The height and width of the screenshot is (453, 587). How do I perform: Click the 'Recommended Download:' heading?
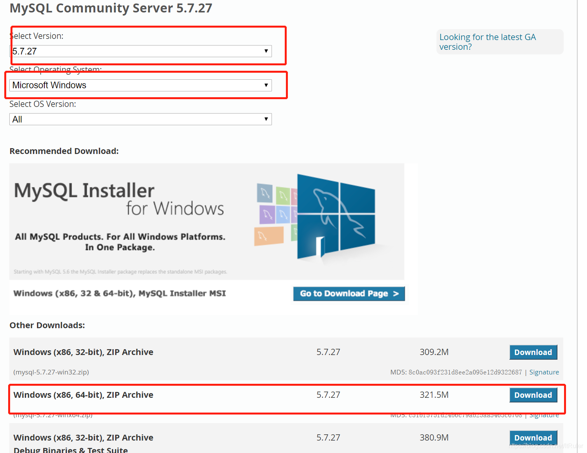tap(64, 151)
